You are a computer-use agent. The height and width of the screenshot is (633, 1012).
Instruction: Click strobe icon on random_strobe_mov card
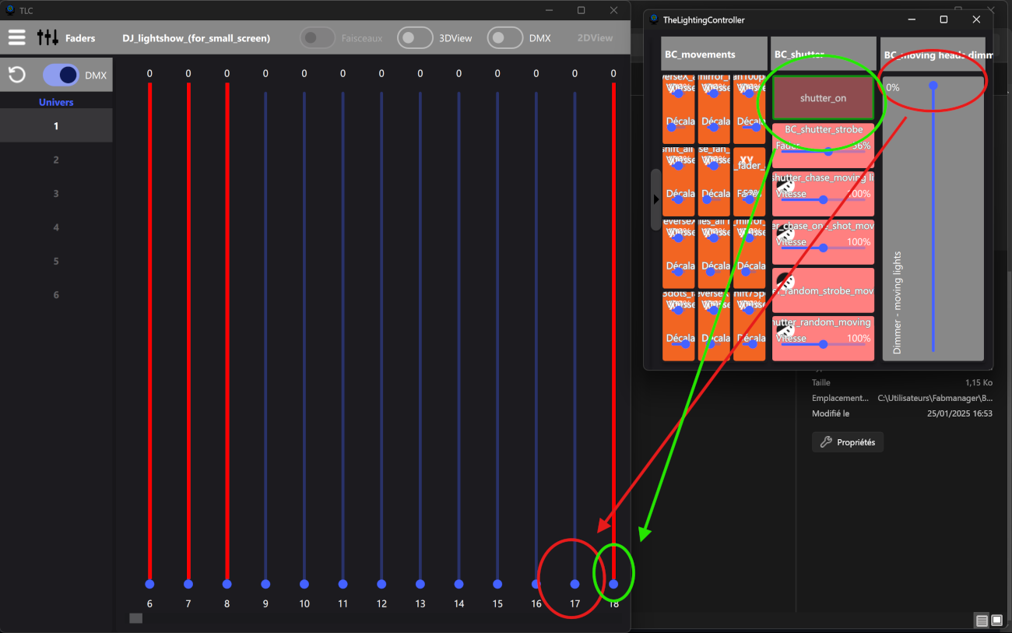(786, 281)
